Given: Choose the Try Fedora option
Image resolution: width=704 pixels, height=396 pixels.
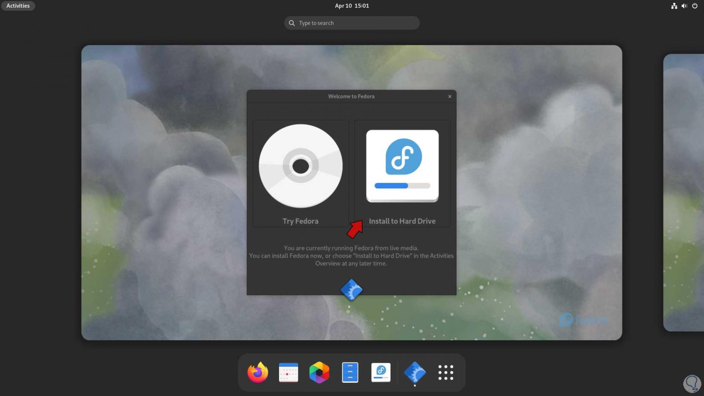Looking at the screenshot, I should (300, 173).
